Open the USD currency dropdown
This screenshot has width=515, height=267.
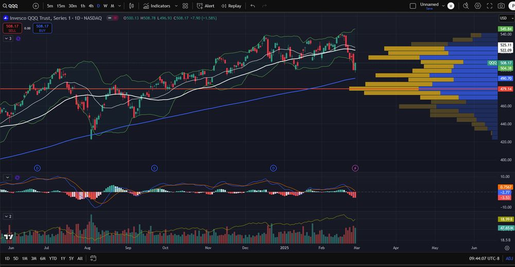coord(506,18)
